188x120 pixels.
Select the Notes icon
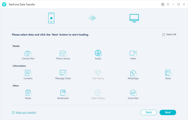pyautogui.click(x=28, y=93)
